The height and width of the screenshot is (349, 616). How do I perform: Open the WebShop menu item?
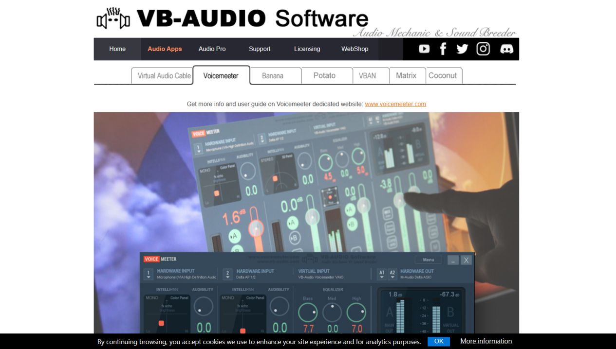[x=355, y=49]
